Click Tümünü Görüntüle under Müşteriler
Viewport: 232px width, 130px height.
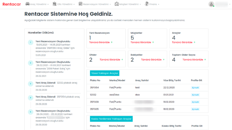tap(141, 42)
